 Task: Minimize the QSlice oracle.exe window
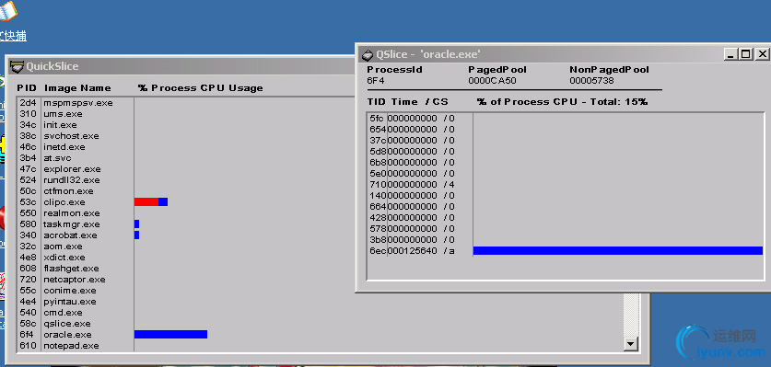(731, 54)
